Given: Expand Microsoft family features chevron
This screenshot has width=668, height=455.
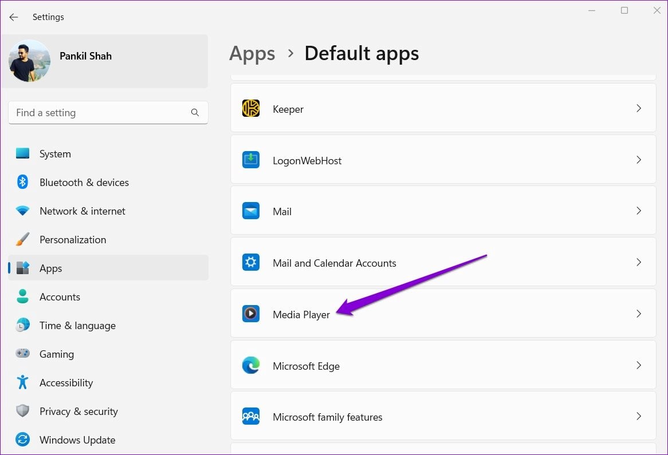Looking at the screenshot, I should pos(639,416).
